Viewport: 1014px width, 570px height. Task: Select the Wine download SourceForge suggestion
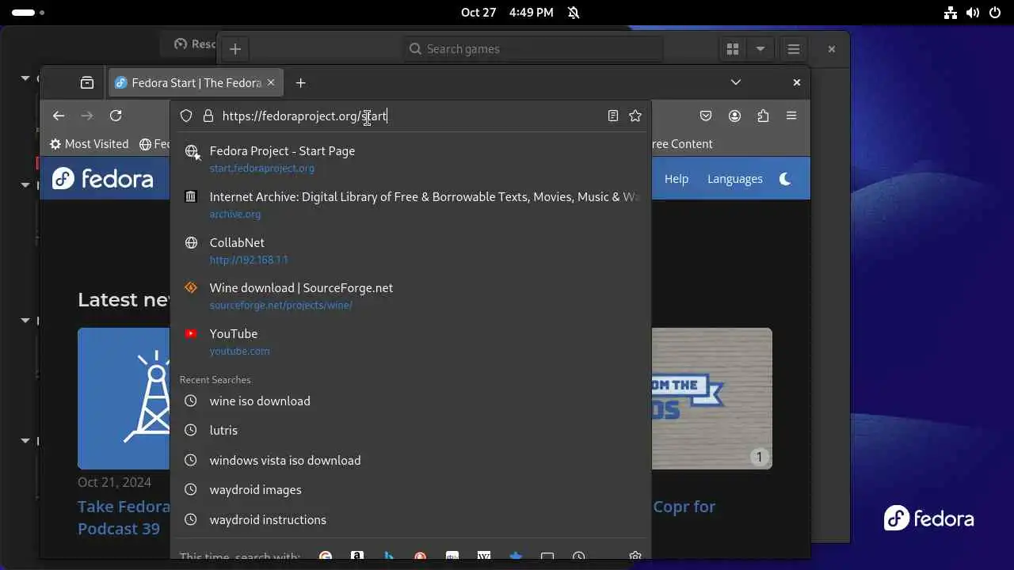(x=411, y=295)
